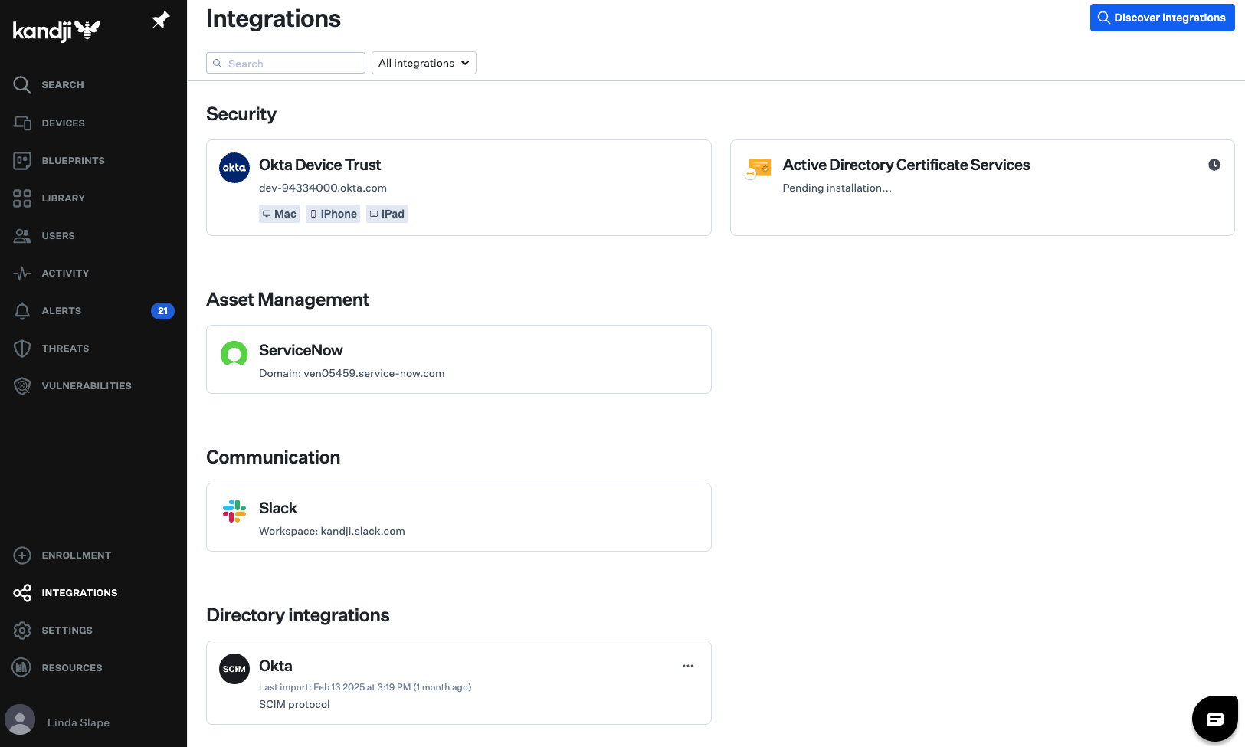Open Vulnerabilities in sidebar
The image size is (1245, 747).
tap(87, 386)
